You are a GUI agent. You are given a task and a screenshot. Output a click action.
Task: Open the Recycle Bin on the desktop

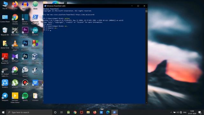[x=5, y=31]
